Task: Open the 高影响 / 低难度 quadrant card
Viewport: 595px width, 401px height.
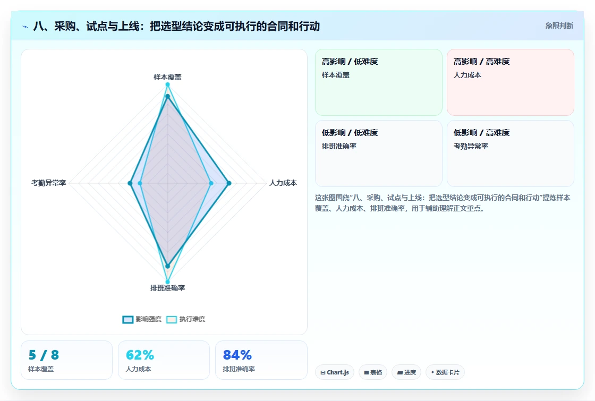Action: click(x=379, y=82)
